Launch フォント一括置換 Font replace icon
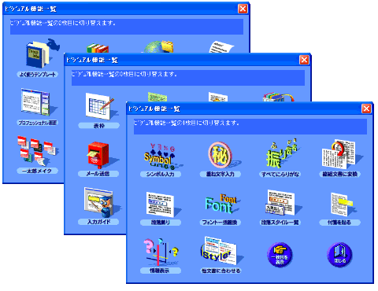Viewport: 378px width, 291px height. 221,204
